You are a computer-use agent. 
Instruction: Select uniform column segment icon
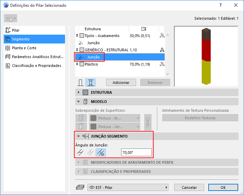pyautogui.click(x=80, y=83)
